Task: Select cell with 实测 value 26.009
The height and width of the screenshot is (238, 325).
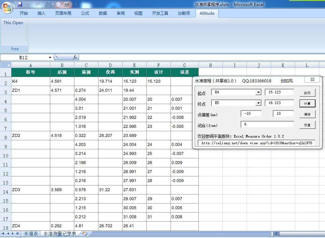Action: 134,163
